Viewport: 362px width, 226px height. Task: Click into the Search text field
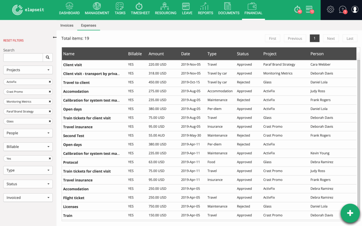click(23, 57)
